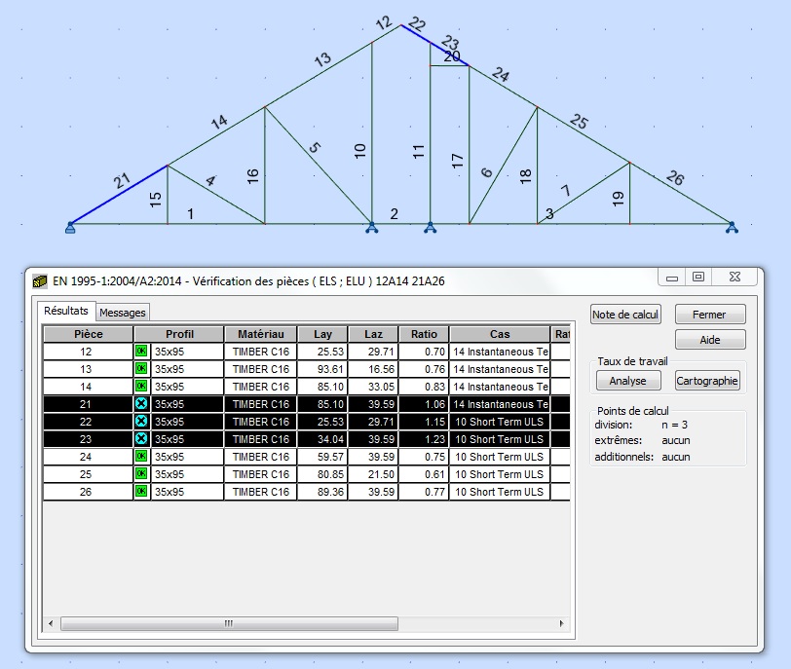The image size is (791, 669).
Task: Click the left support symbol under member 21
Action: [70, 228]
